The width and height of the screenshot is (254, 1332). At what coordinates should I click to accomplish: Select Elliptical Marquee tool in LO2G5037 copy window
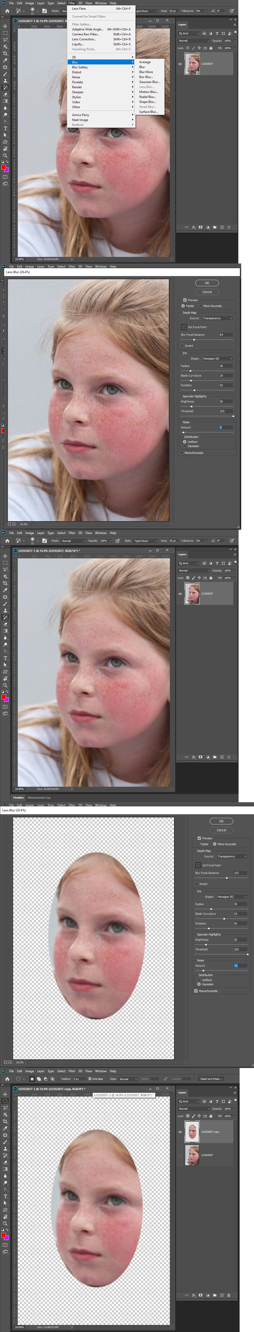coord(5,1101)
